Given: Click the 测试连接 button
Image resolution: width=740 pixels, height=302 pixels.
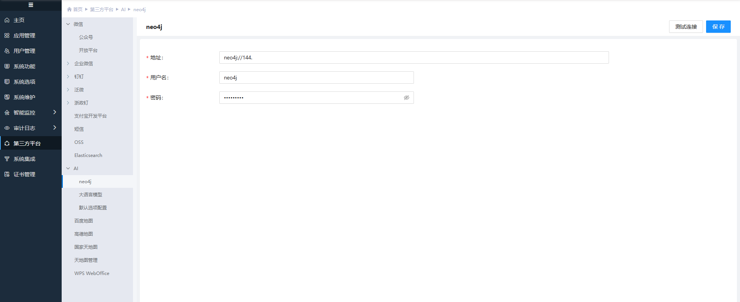Looking at the screenshot, I should pyautogui.click(x=686, y=27).
